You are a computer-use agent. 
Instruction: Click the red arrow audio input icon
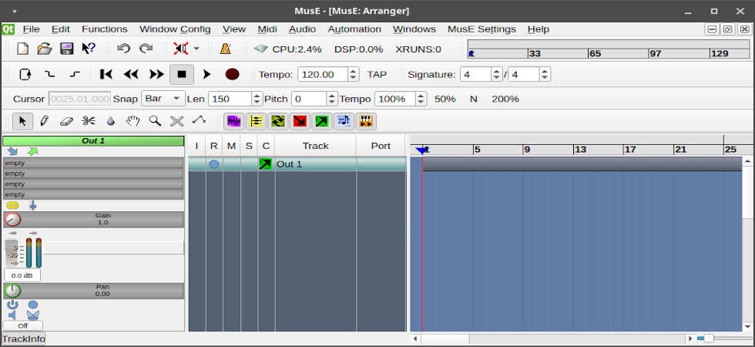click(300, 121)
